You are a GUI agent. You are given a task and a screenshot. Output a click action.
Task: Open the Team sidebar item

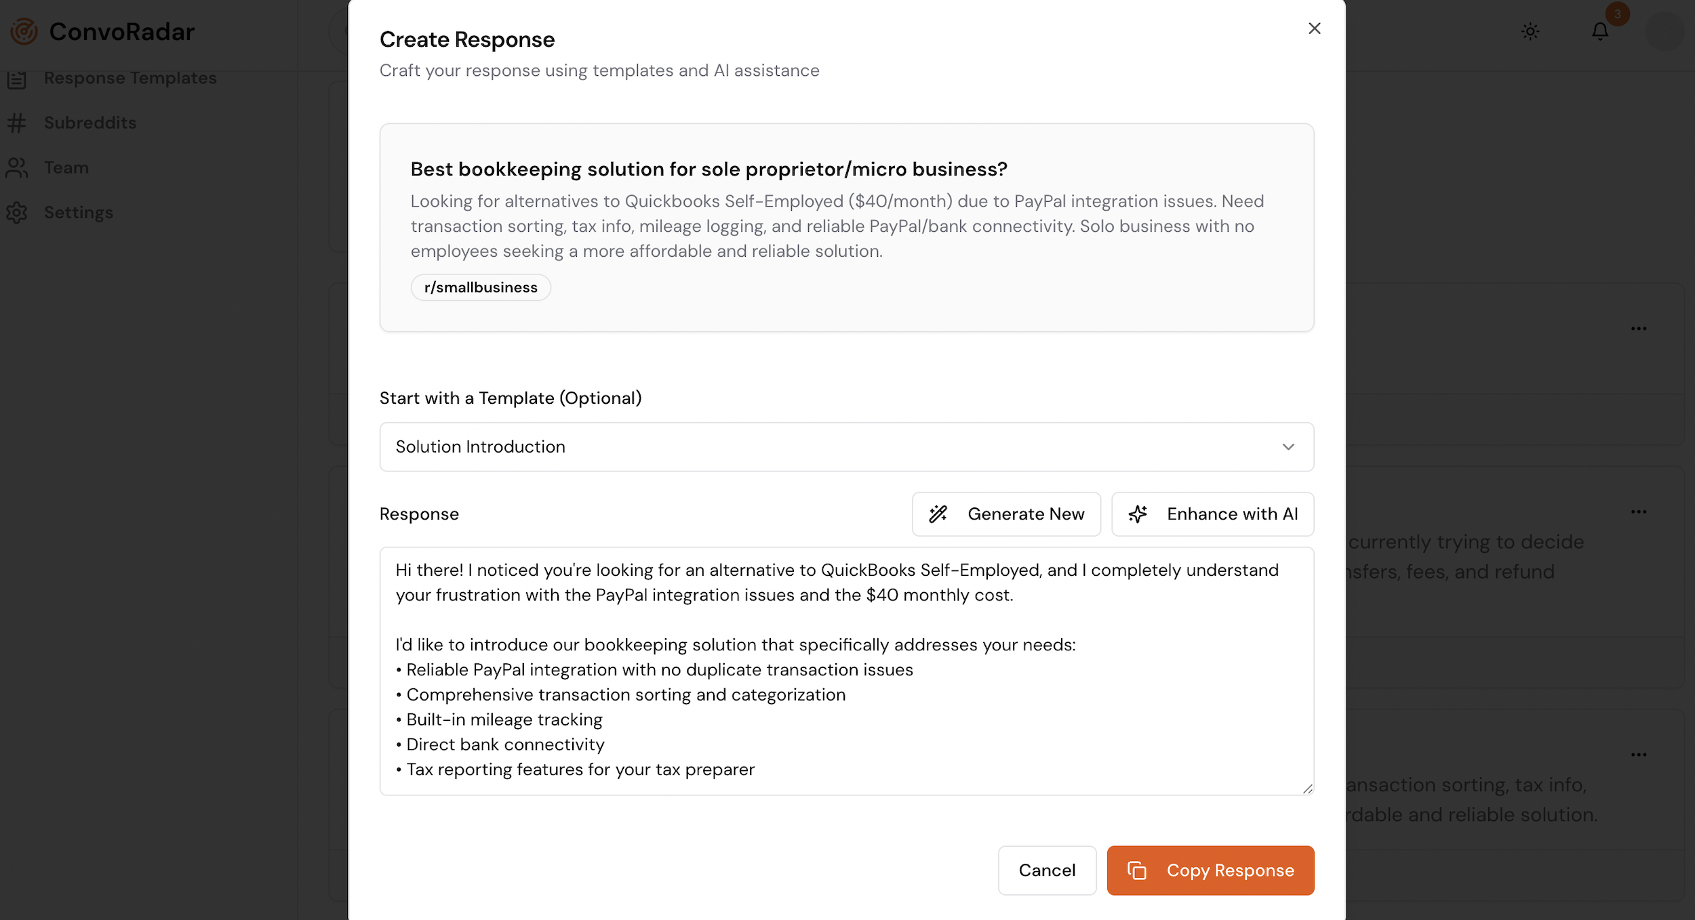66,167
